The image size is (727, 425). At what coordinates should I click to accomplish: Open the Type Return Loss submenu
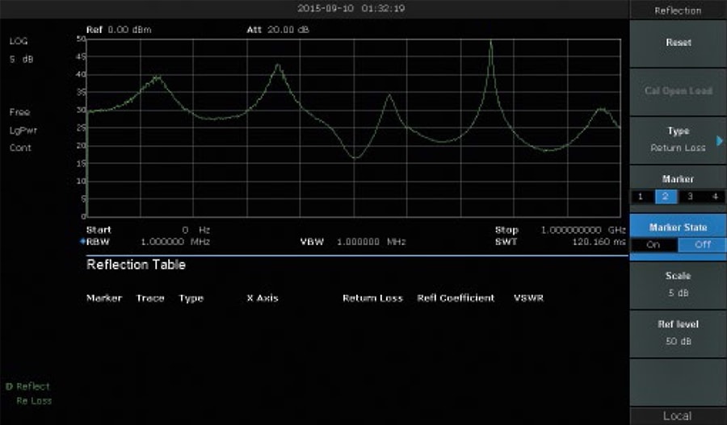click(678, 140)
